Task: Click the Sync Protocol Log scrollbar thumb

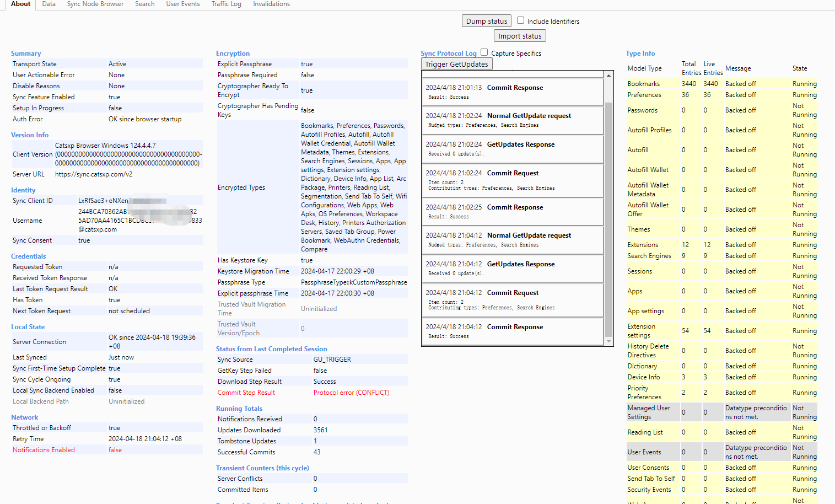Action: [x=608, y=219]
